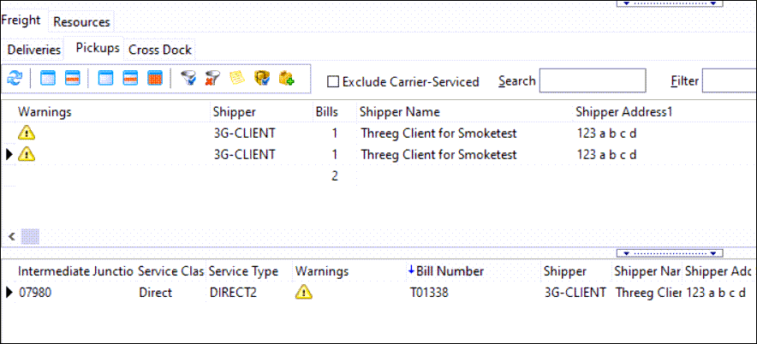Click the refresh icon in the toolbar
Screen dimensions: 757x344
click(14, 79)
